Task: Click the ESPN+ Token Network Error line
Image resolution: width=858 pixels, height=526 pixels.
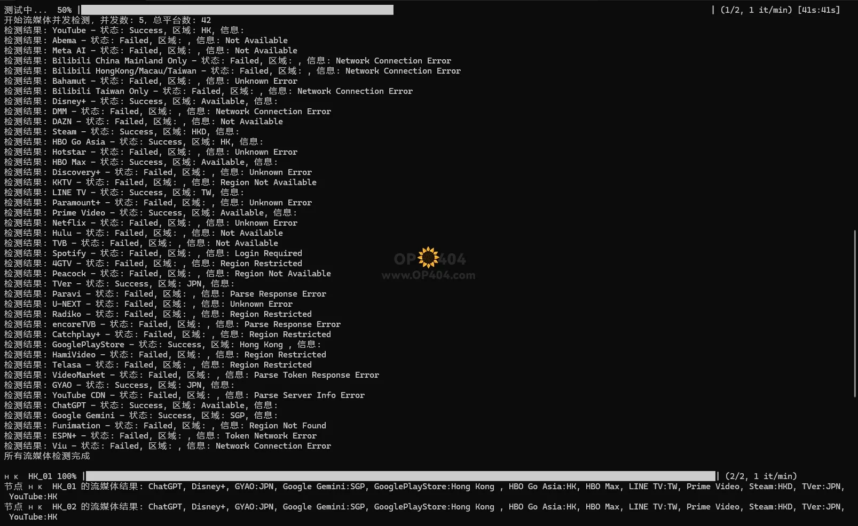Action: 160,436
